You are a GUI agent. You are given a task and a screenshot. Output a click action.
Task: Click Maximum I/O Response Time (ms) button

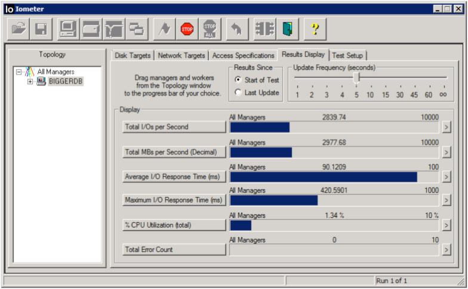tap(174, 199)
